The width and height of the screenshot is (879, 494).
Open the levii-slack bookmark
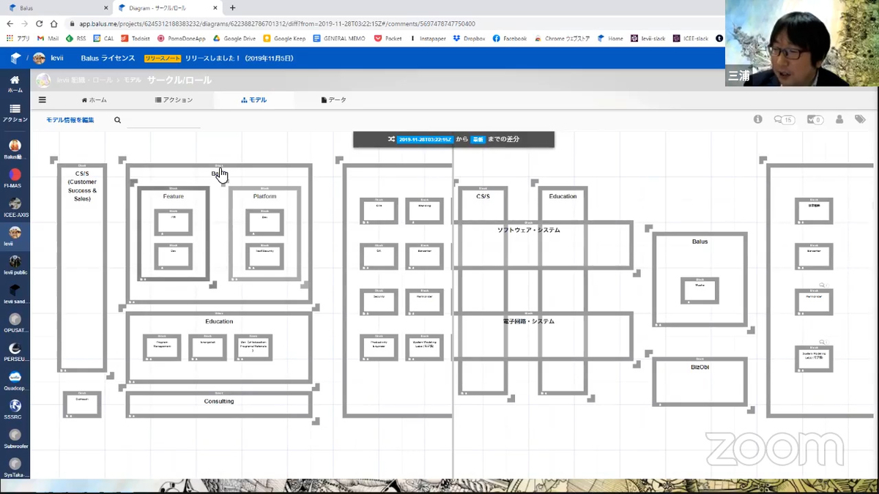tap(648, 38)
